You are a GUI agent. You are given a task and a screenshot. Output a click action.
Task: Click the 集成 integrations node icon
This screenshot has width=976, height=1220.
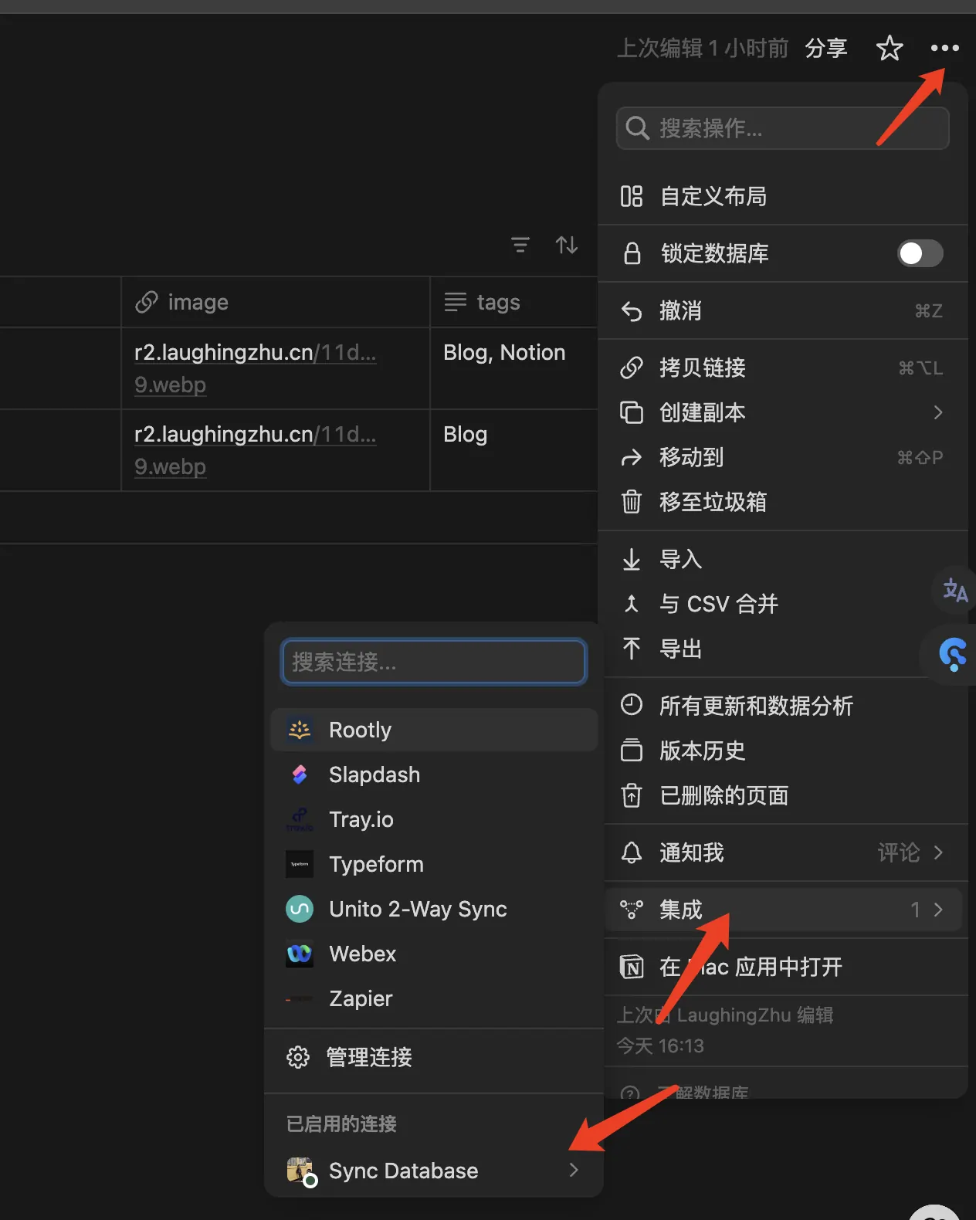pos(632,910)
